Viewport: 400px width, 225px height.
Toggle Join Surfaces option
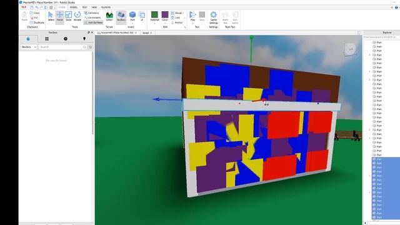tap(93, 22)
